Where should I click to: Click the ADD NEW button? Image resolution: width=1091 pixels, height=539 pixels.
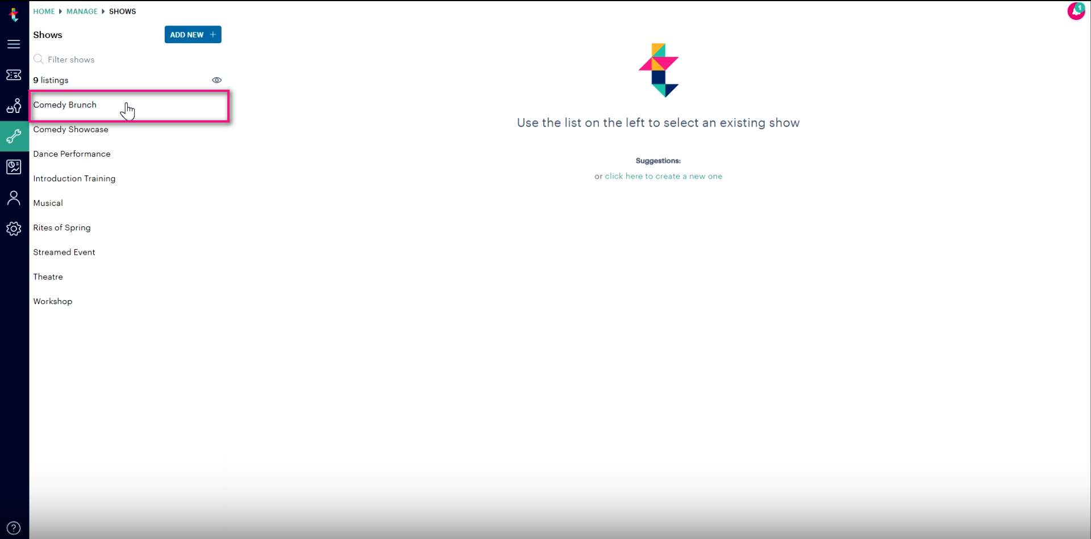(193, 35)
